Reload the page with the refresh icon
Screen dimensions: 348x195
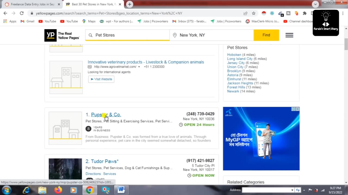(x=22, y=13)
